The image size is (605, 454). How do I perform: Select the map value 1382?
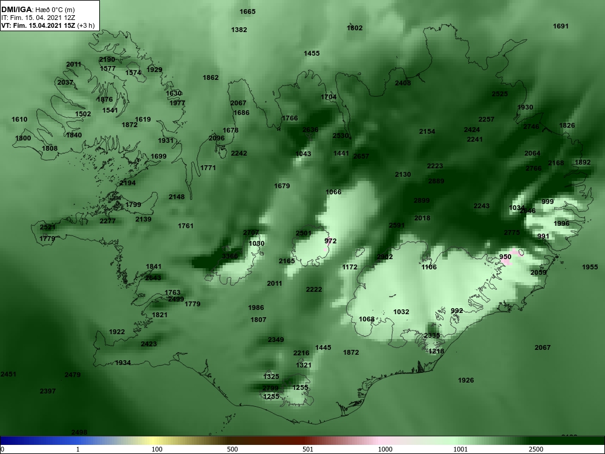click(x=239, y=30)
